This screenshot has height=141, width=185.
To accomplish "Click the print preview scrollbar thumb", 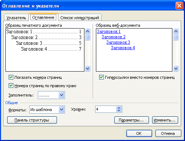I will 87,37.
